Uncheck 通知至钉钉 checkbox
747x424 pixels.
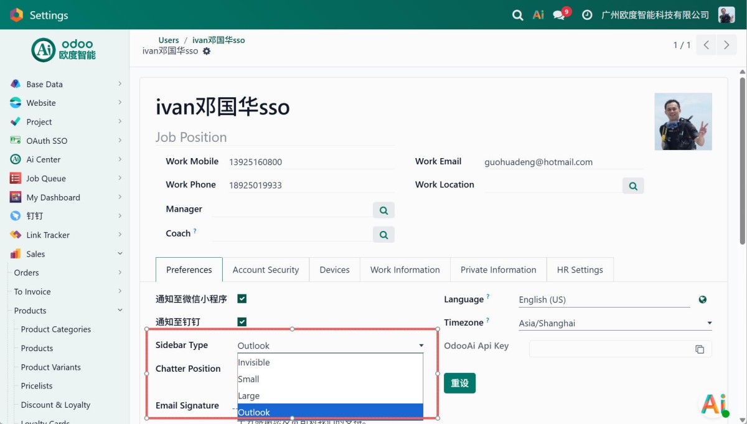242,322
